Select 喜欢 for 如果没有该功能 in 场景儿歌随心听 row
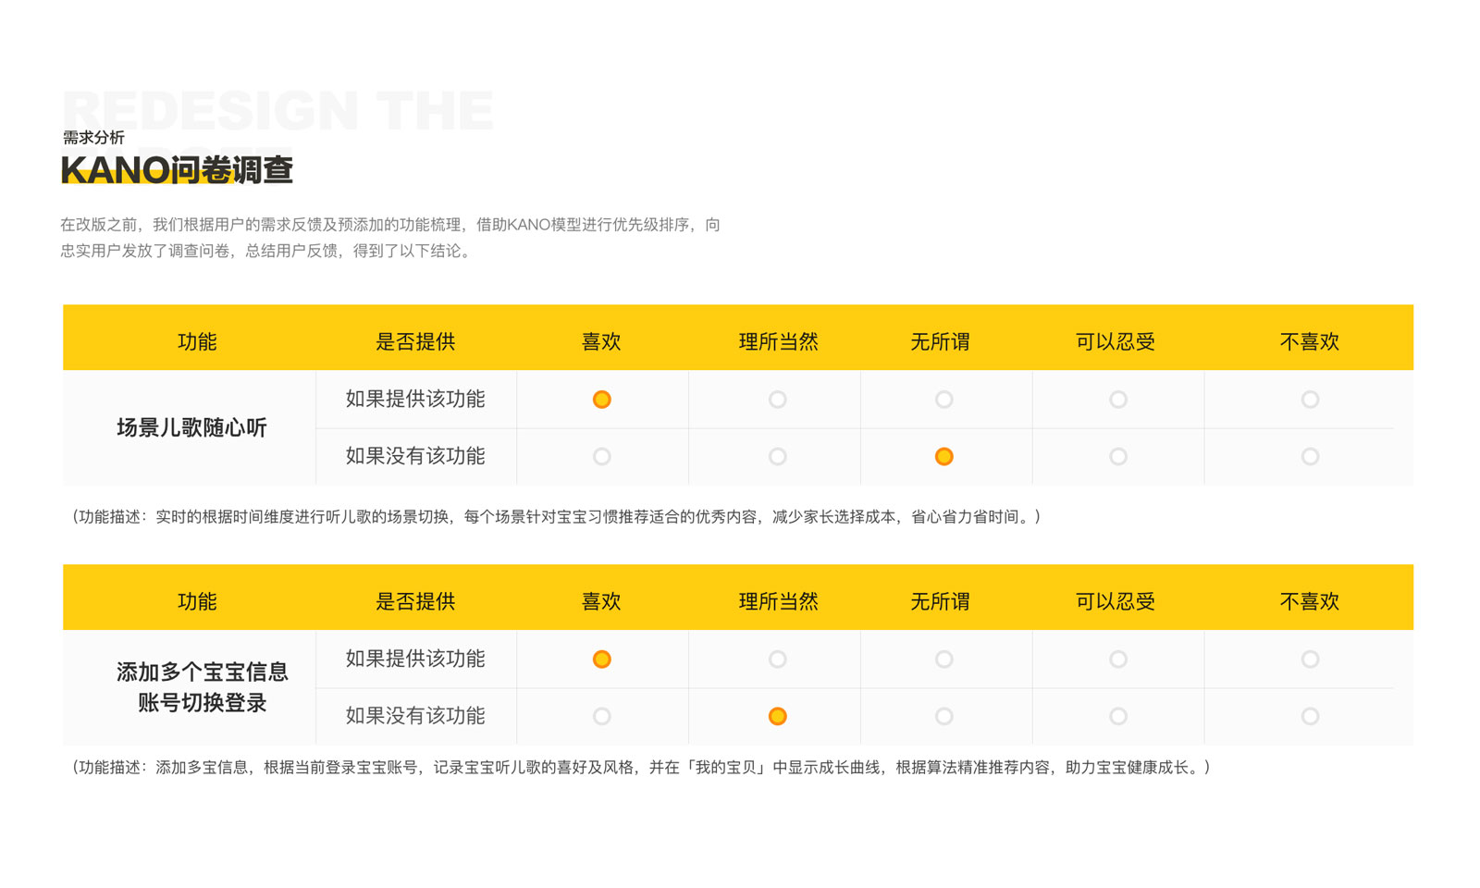1480x888 pixels. coord(601,456)
